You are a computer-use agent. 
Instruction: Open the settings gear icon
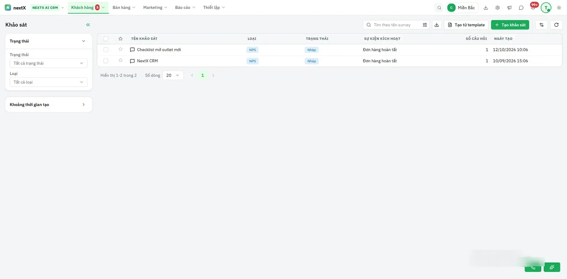click(498, 7)
